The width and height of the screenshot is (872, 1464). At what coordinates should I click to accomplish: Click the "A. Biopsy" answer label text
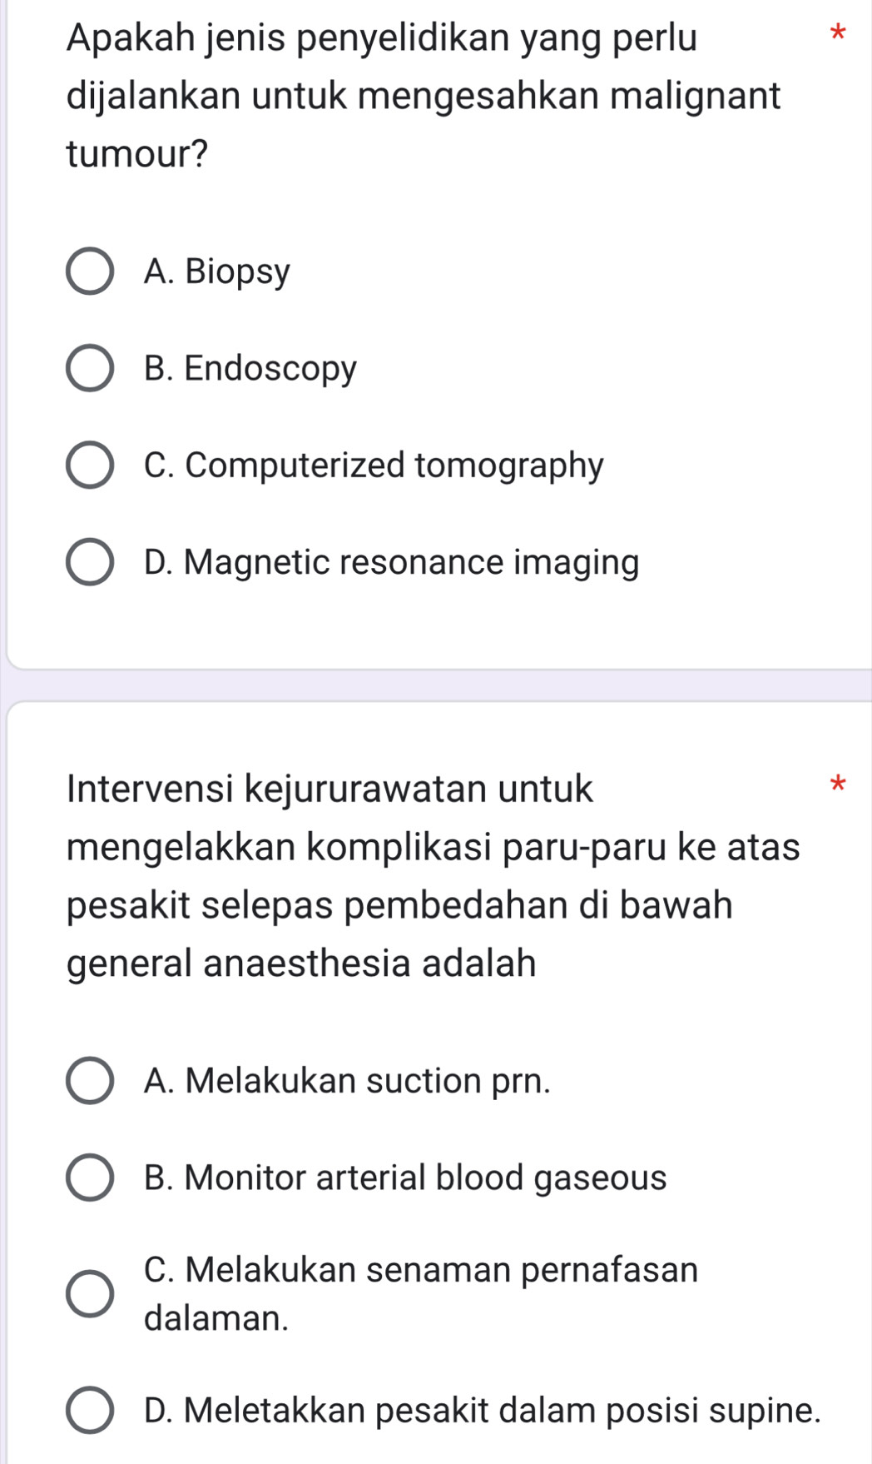[x=217, y=271]
